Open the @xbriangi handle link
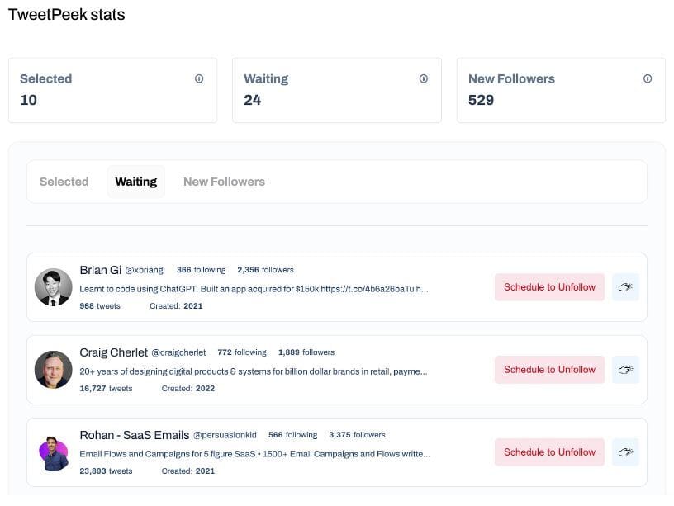This screenshot has width=674, height=506. [x=145, y=270]
